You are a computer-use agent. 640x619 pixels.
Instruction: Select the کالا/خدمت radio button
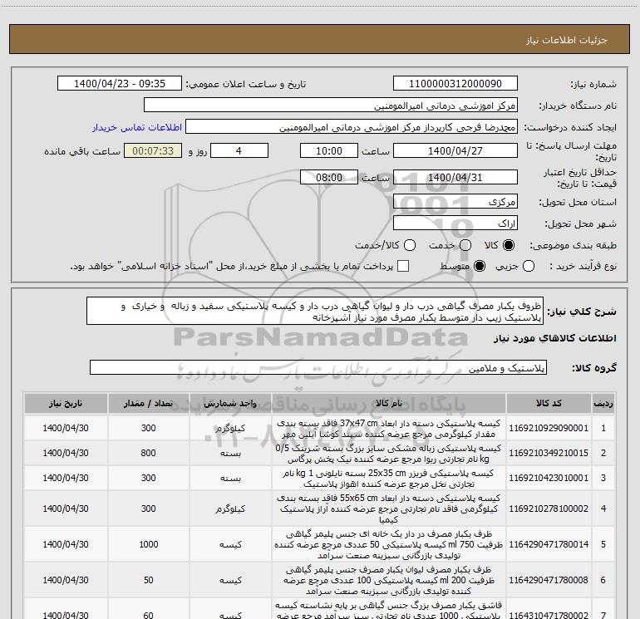click(410, 245)
